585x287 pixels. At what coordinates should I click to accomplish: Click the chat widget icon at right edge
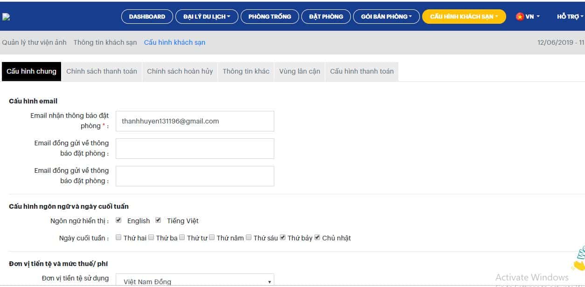[579, 259]
